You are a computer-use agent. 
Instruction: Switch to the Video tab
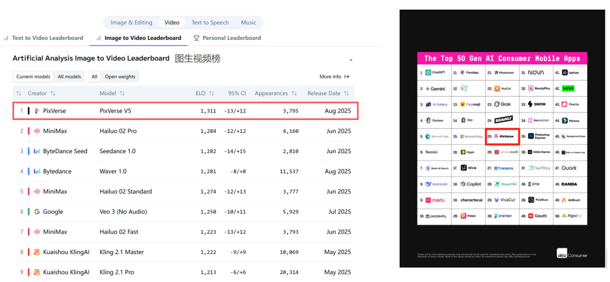click(172, 22)
